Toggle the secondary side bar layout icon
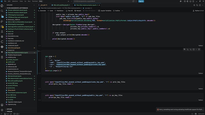 (x=193, y=1)
